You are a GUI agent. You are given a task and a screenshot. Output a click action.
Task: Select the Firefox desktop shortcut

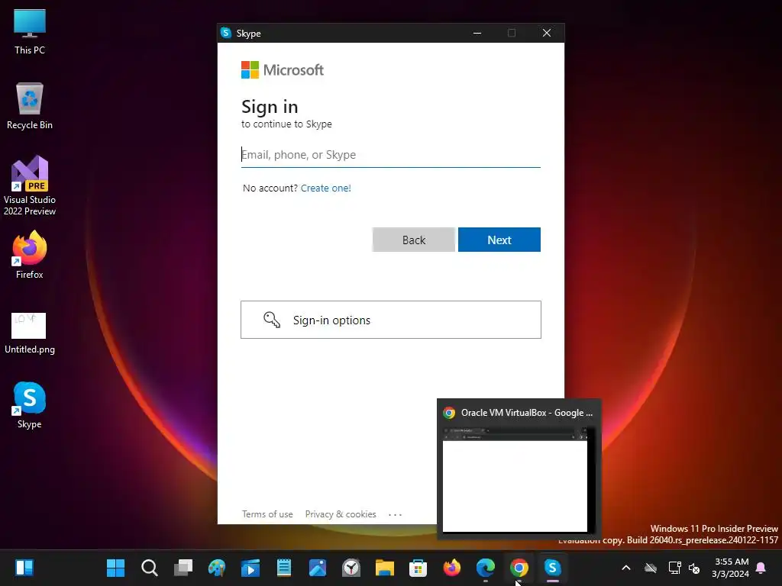(x=30, y=255)
